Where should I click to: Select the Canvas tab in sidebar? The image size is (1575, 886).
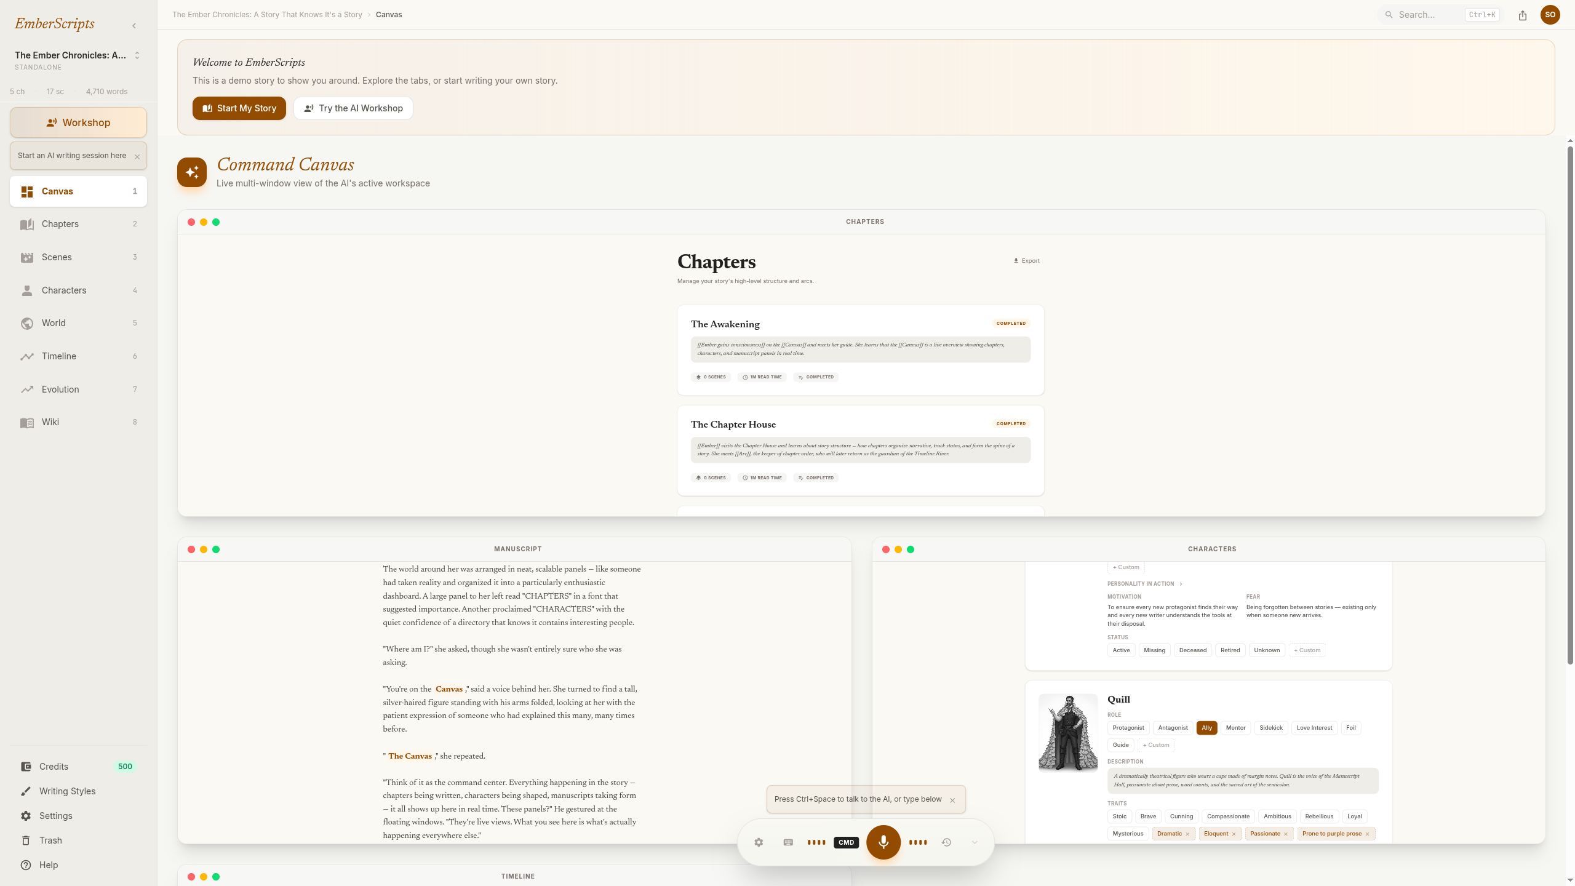click(78, 191)
